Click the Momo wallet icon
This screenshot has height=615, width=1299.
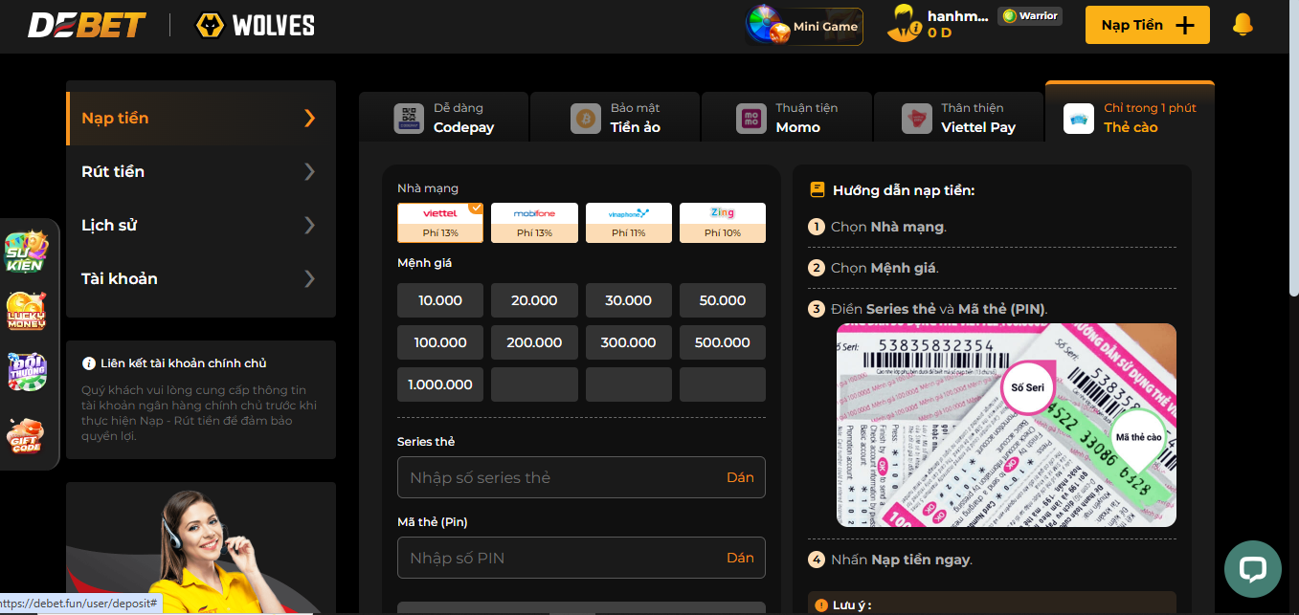751,119
